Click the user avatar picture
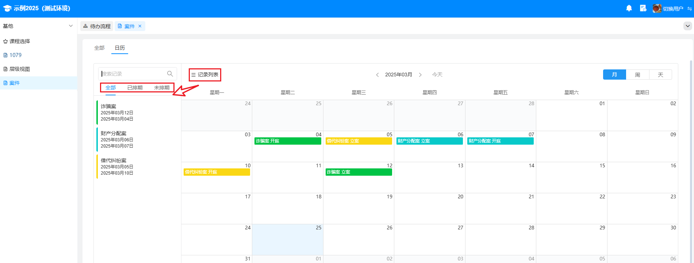Viewport: 694px width, 263px height. coord(656,8)
